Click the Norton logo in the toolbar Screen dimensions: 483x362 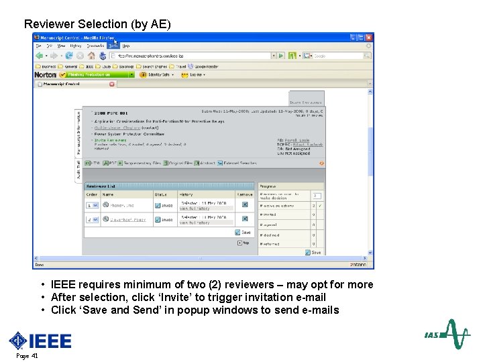click(46, 75)
